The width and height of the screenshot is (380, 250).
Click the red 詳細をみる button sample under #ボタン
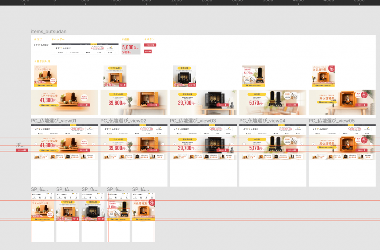150,45
